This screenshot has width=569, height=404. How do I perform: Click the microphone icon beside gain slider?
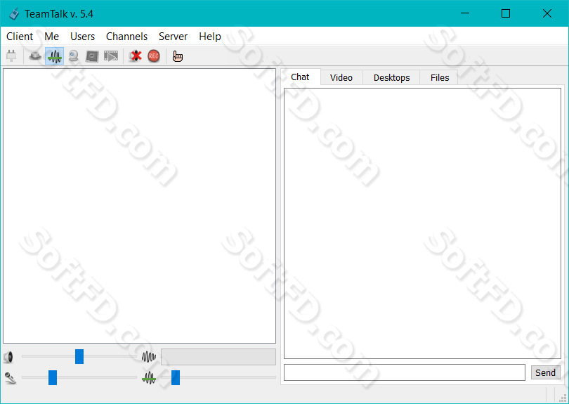tap(10, 378)
